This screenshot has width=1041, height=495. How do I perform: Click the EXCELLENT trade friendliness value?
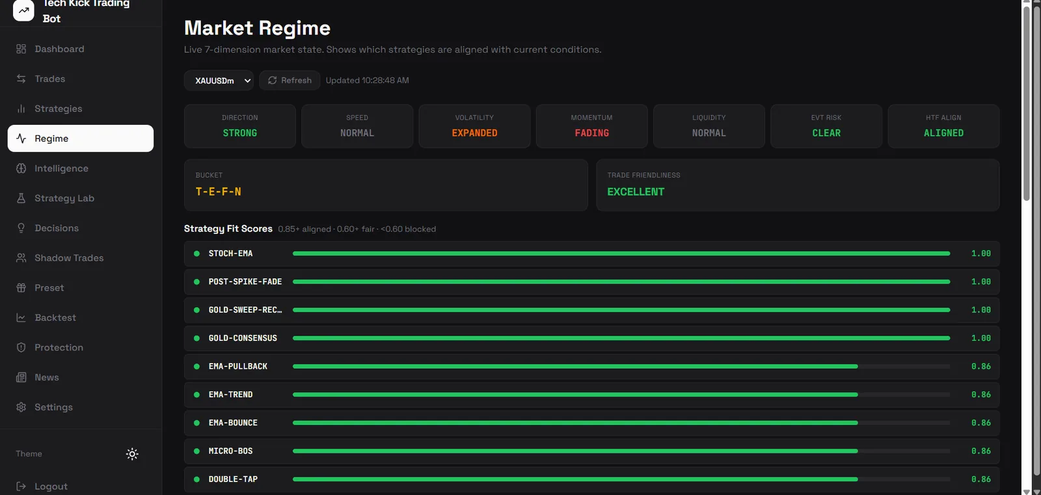[636, 192]
